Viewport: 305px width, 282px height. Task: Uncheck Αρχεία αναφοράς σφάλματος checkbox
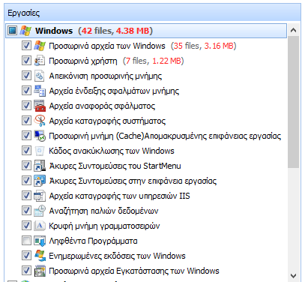26,106
